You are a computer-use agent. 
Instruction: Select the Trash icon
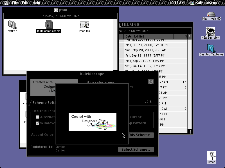[211, 156]
